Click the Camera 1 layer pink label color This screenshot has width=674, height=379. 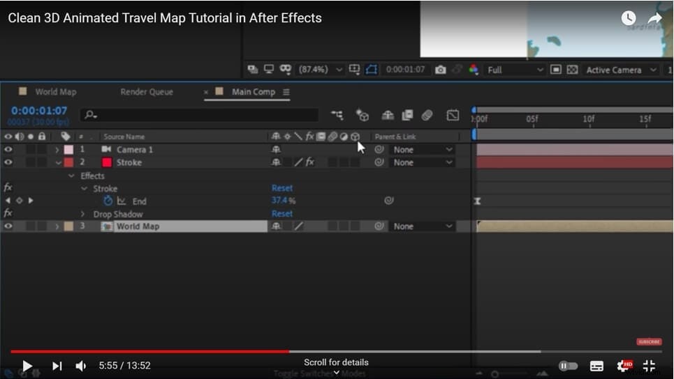pyautogui.click(x=68, y=150)
